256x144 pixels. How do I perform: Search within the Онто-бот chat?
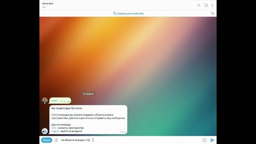point(199,5)
